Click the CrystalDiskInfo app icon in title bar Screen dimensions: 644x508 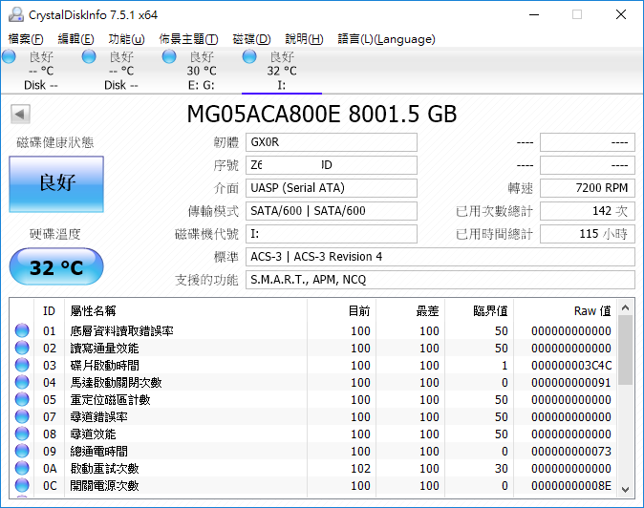click(16, 14)
